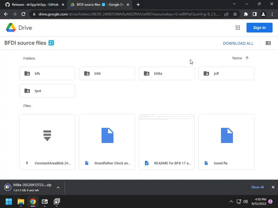The image size is (278, 208).
Task: Close the downloads bar
Action: (x=273, y=187)
